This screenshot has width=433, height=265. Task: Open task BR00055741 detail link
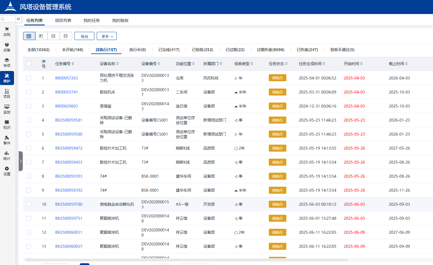tap(66, 92)
